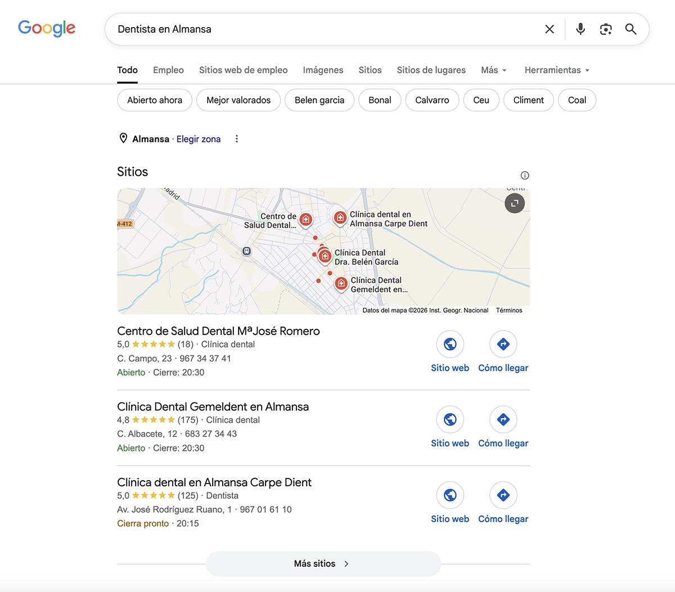Click Cómo llegar label for Carpe Dient

[x=503, y=519]
